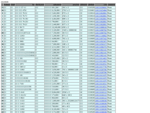Select the amount cell showing 691,200

[53, 8]
